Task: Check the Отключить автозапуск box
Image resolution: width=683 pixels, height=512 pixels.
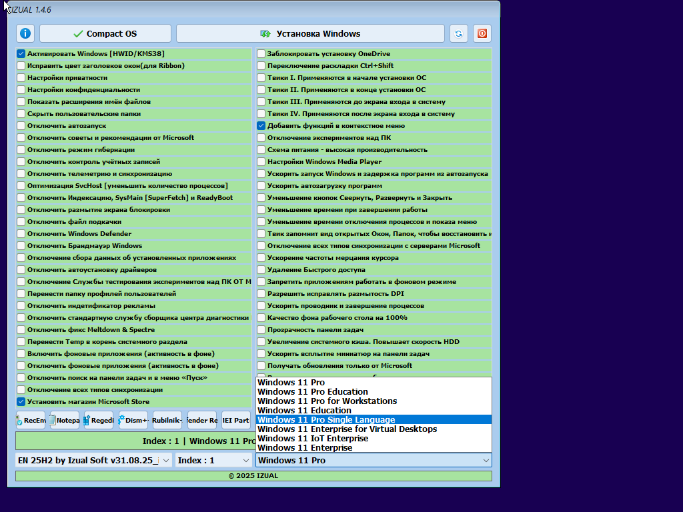Action: pos(21,126)
